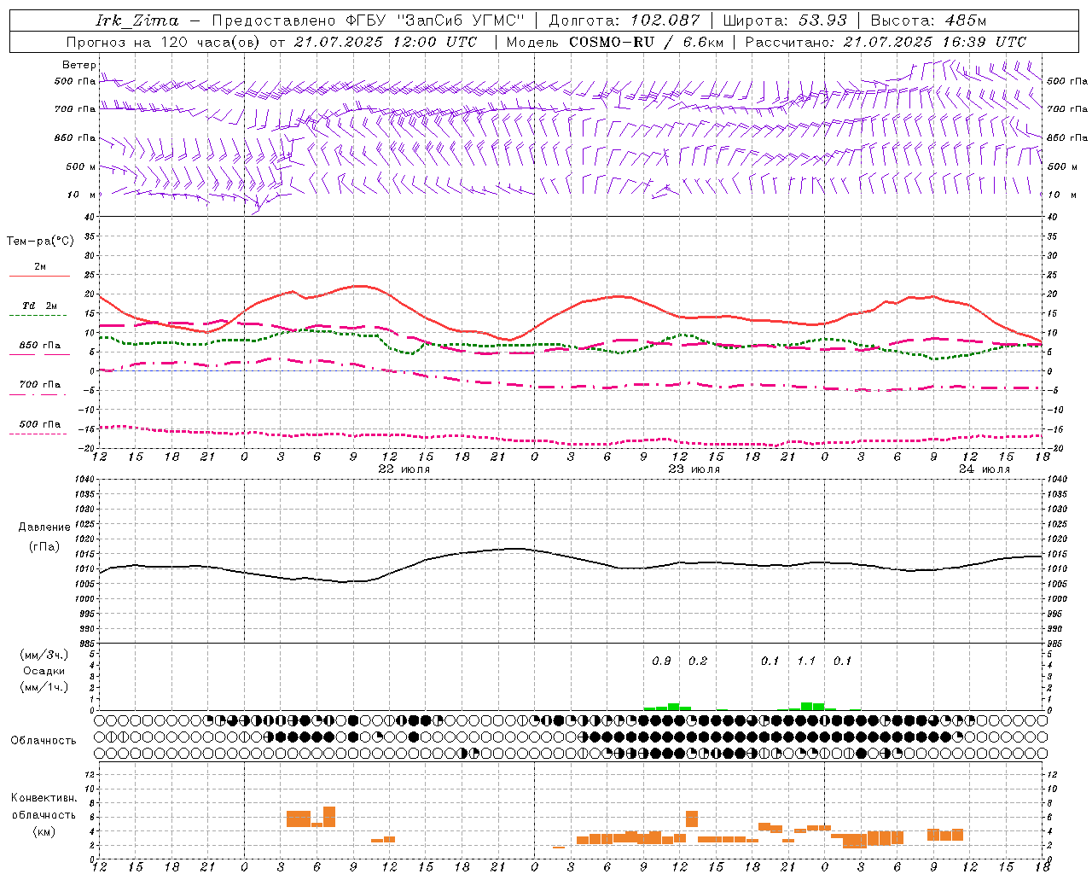This screenshot has width=1092, height=874.
Task: Click the station name "Irk_Zima" in header
Action: tap(137, 20)
